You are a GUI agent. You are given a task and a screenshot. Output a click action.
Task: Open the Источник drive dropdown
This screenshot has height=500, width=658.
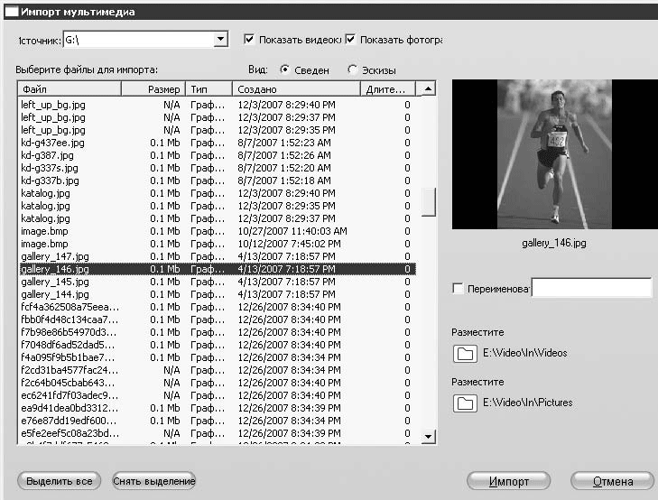point(220,40)
